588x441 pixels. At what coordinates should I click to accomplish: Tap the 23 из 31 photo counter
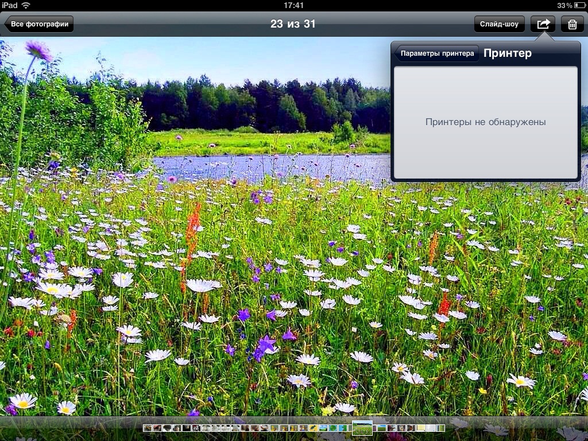[x=293, y=24]
